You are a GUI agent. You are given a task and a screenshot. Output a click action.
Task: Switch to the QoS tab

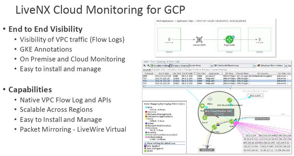click(146, 62)
